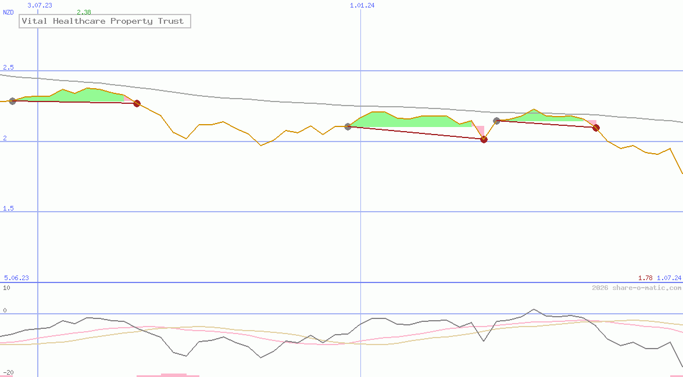Click the NZD currency label
This screenshot has width=683, height=377.
pyautogui.click(x=8, y=13)
